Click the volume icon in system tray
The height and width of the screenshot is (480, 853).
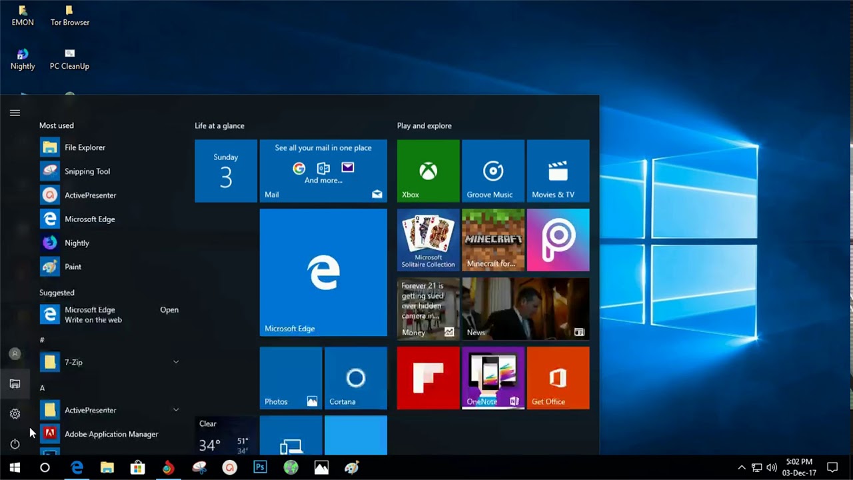[772, 468]
